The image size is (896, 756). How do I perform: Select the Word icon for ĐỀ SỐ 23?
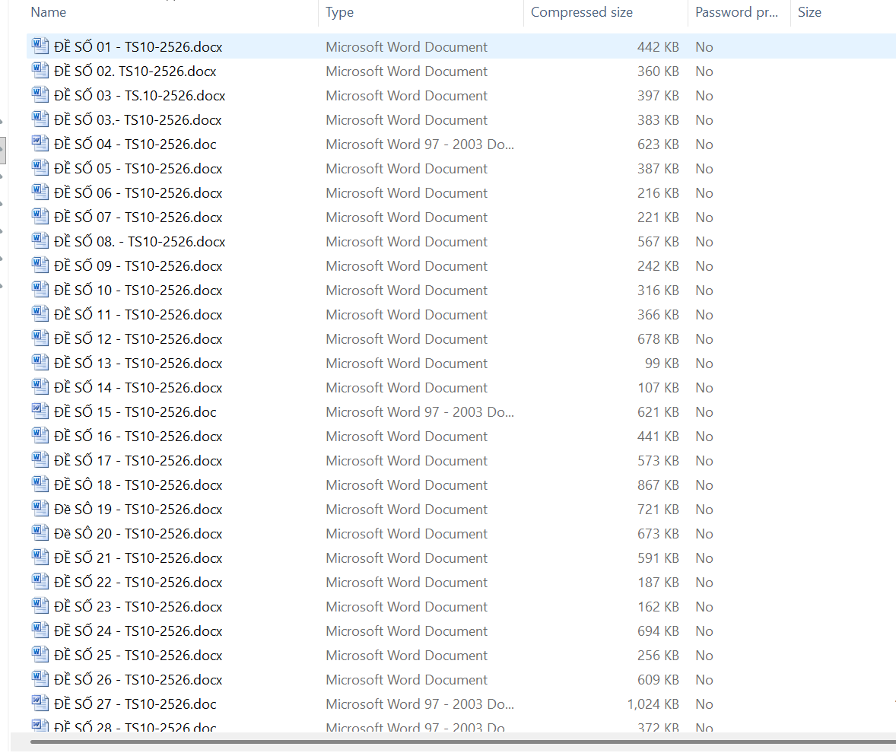(40, 606)
